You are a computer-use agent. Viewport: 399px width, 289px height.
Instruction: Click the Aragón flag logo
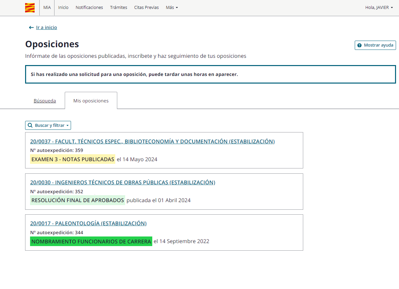[x=30, y=8]
